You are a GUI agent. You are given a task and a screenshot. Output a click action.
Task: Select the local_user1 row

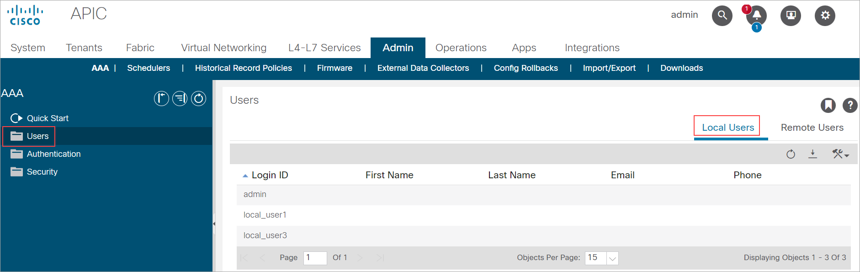[x=544, y=215]
